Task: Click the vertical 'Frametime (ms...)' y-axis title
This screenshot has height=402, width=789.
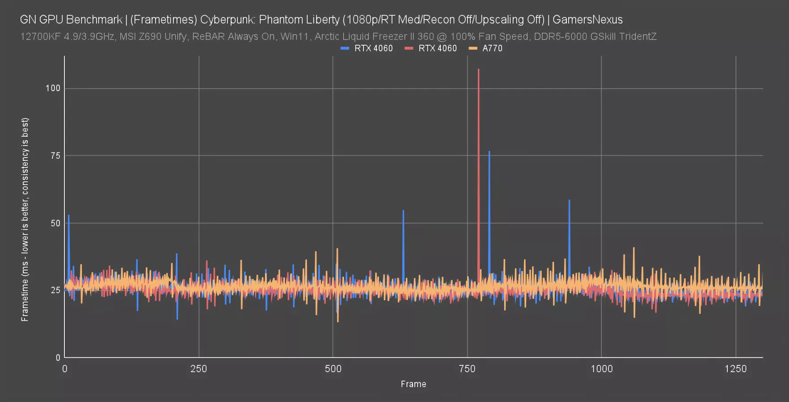Action: (x=25, y=219)
